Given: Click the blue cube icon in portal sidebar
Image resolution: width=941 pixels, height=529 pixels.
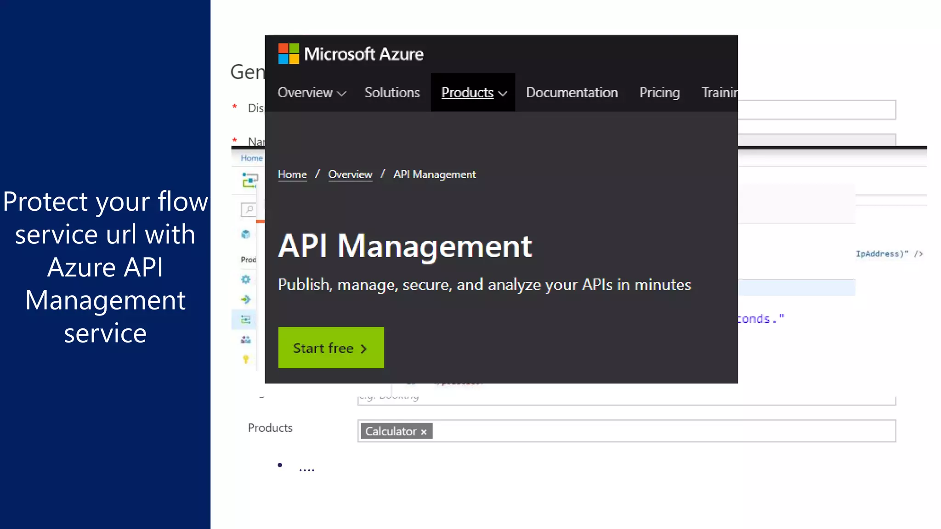Looking at the screenshot, I should pos(246,234).
